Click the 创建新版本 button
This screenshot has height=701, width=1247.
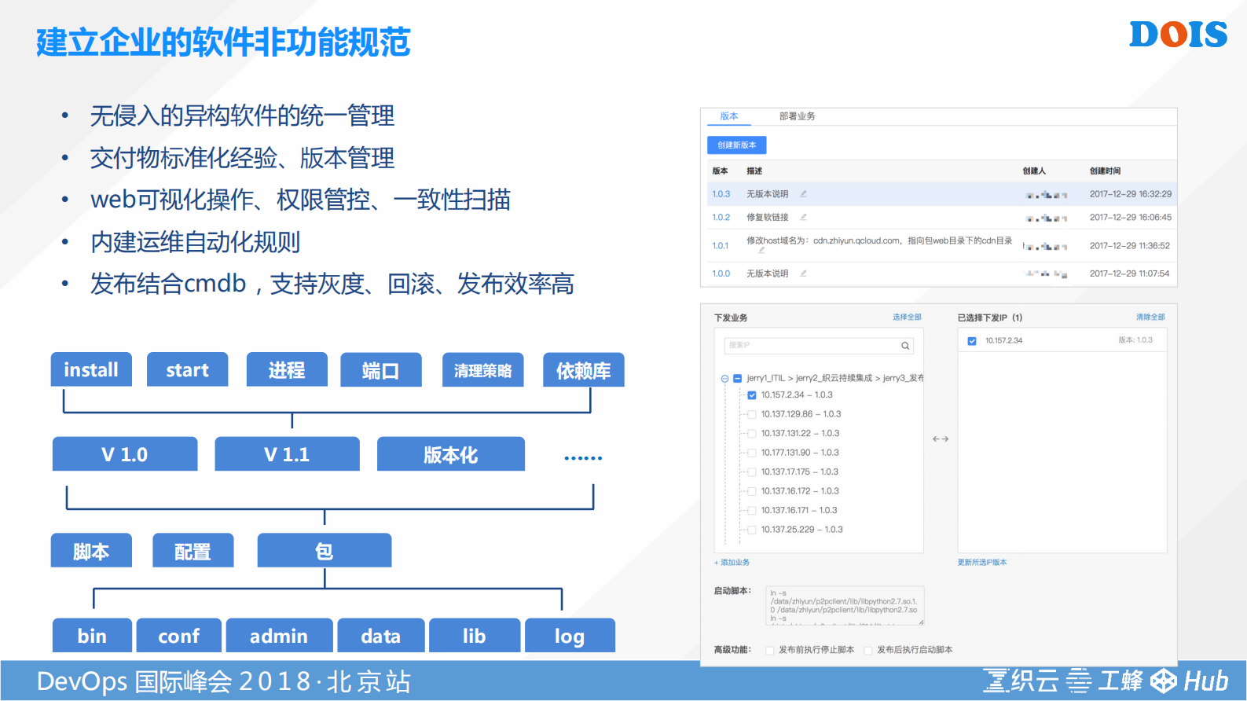[736, 145]
